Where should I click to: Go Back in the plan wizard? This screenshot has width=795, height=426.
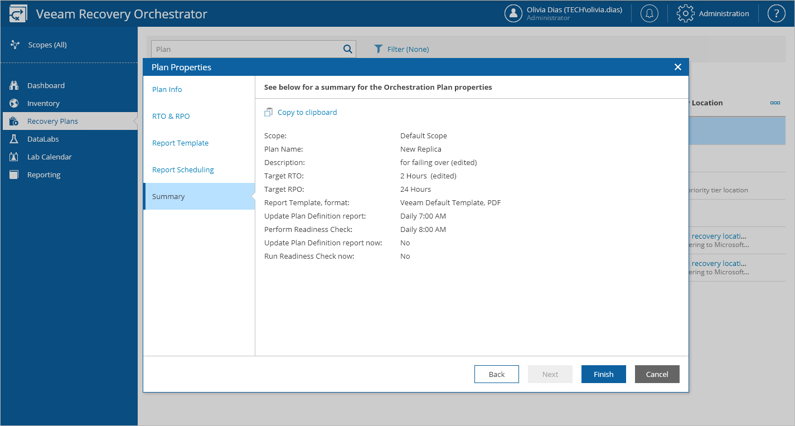[x=496, y=374]
